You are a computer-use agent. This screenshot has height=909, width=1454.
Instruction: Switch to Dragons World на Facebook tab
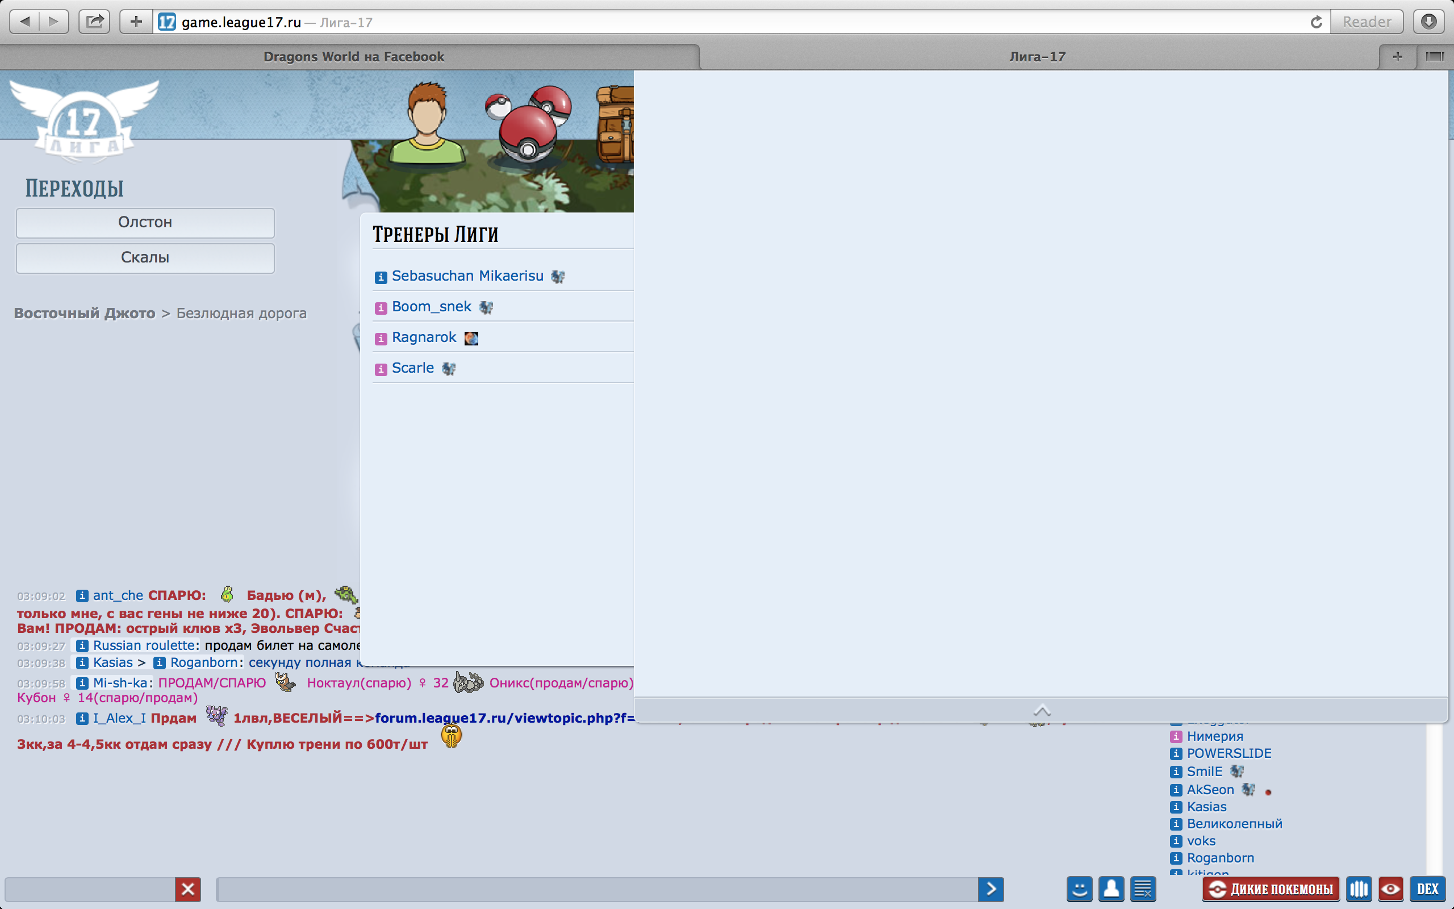353,56
